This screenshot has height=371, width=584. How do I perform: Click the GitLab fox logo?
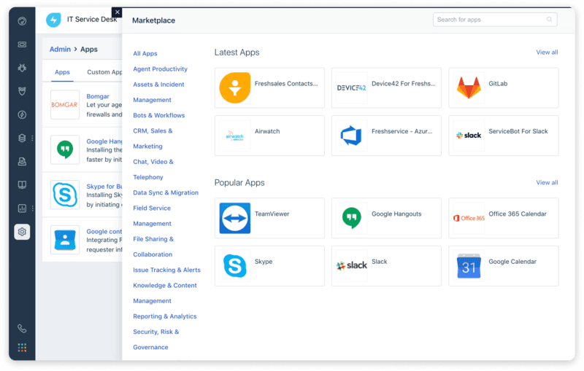(469, 87)
